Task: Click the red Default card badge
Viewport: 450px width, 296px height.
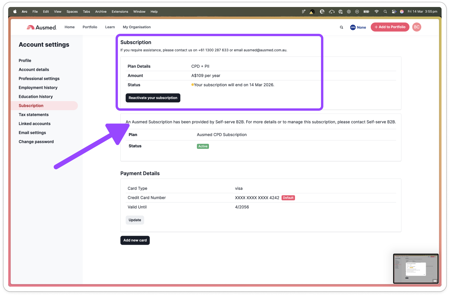Action: pos(288,198)
